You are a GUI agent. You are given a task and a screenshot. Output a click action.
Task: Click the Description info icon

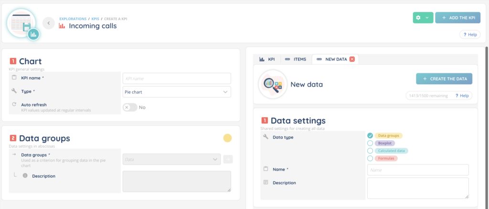25,176
